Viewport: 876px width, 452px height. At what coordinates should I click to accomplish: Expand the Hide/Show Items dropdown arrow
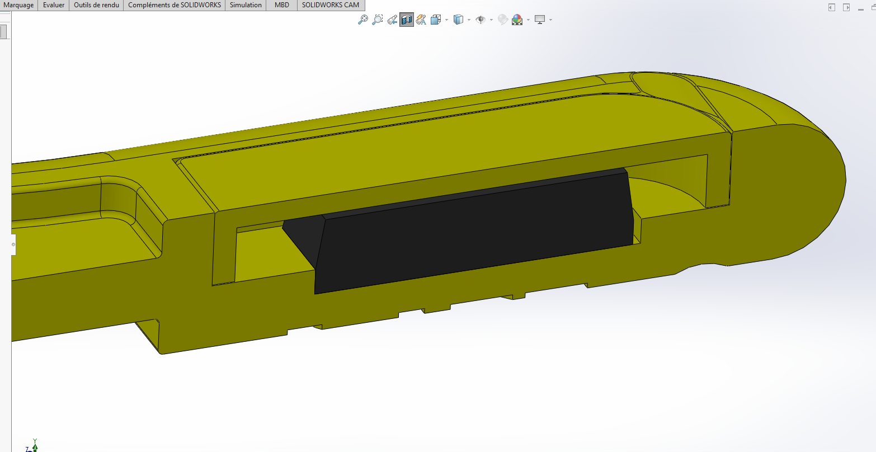click(x=491, y=20)
